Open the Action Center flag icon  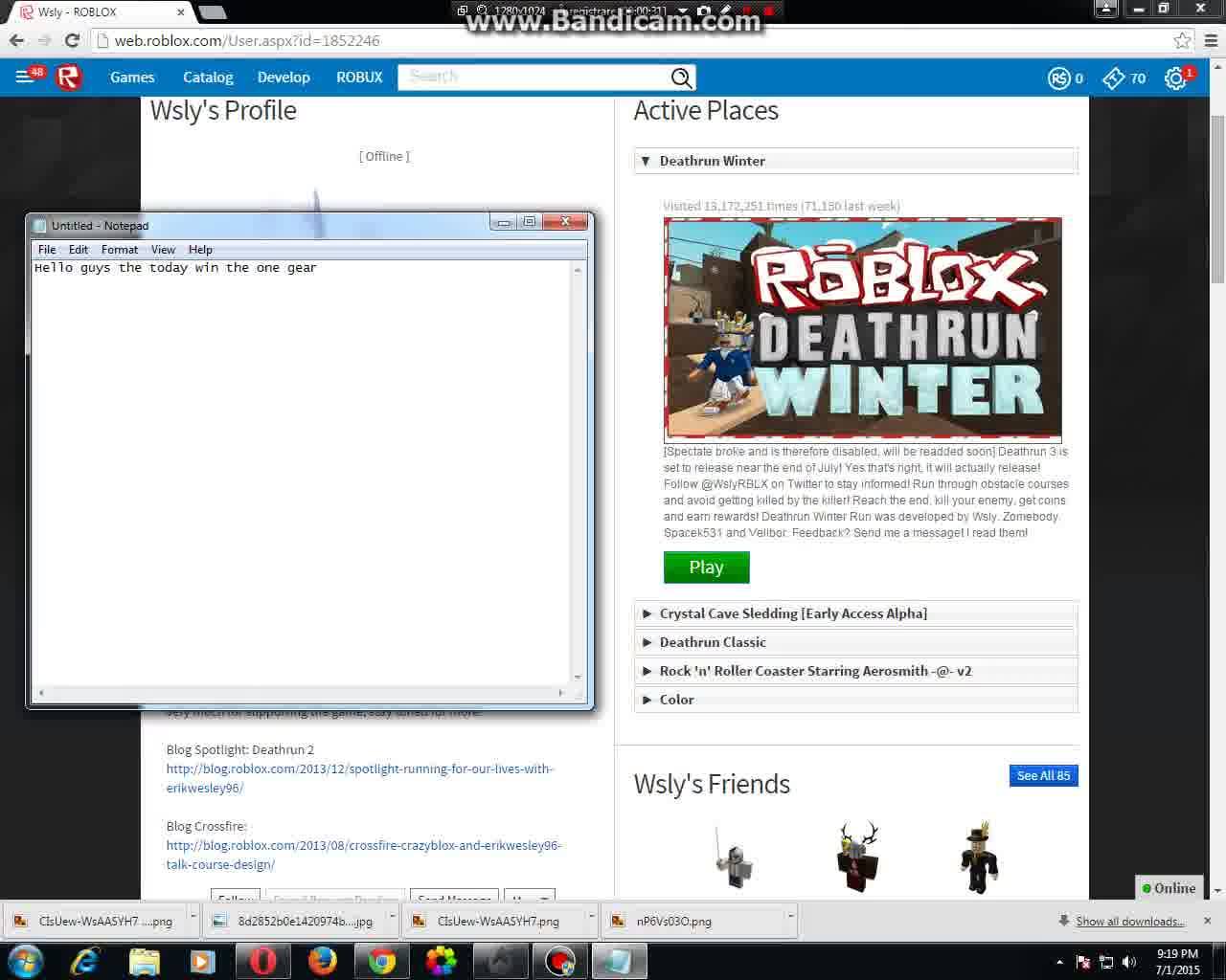point(1083,962)
